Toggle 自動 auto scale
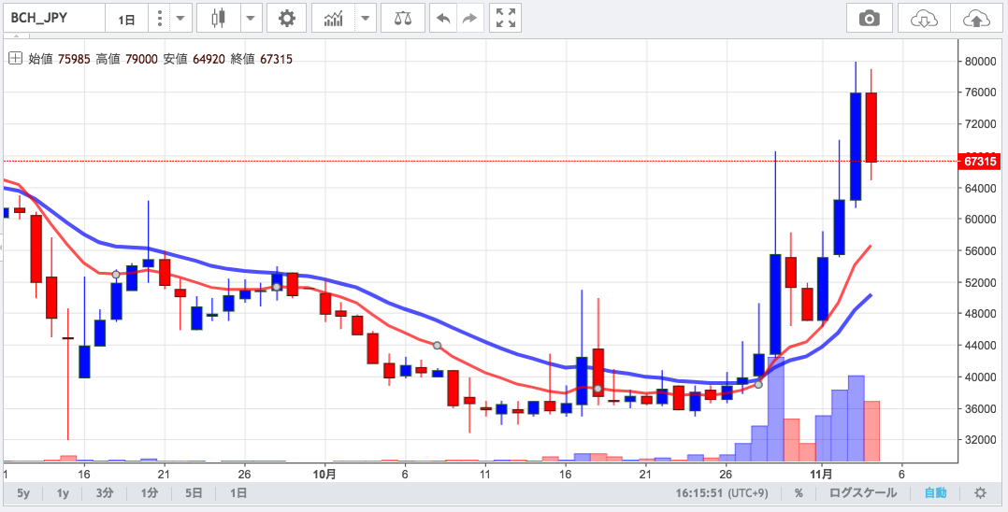 point(935,493)
